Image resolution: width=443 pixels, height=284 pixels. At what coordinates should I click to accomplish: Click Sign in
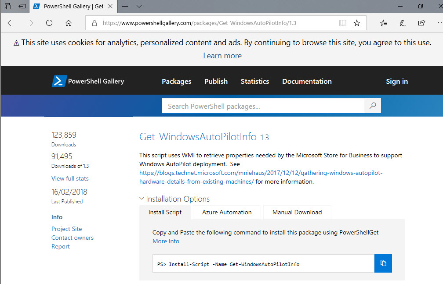pyautogui.click(x=396, y=81)
